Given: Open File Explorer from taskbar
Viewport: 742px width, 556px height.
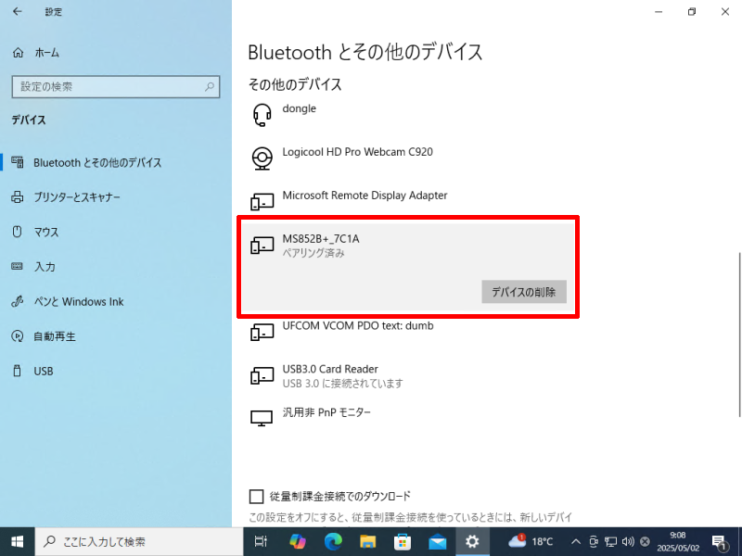Looking at the screenshot, I should [367, 542].
